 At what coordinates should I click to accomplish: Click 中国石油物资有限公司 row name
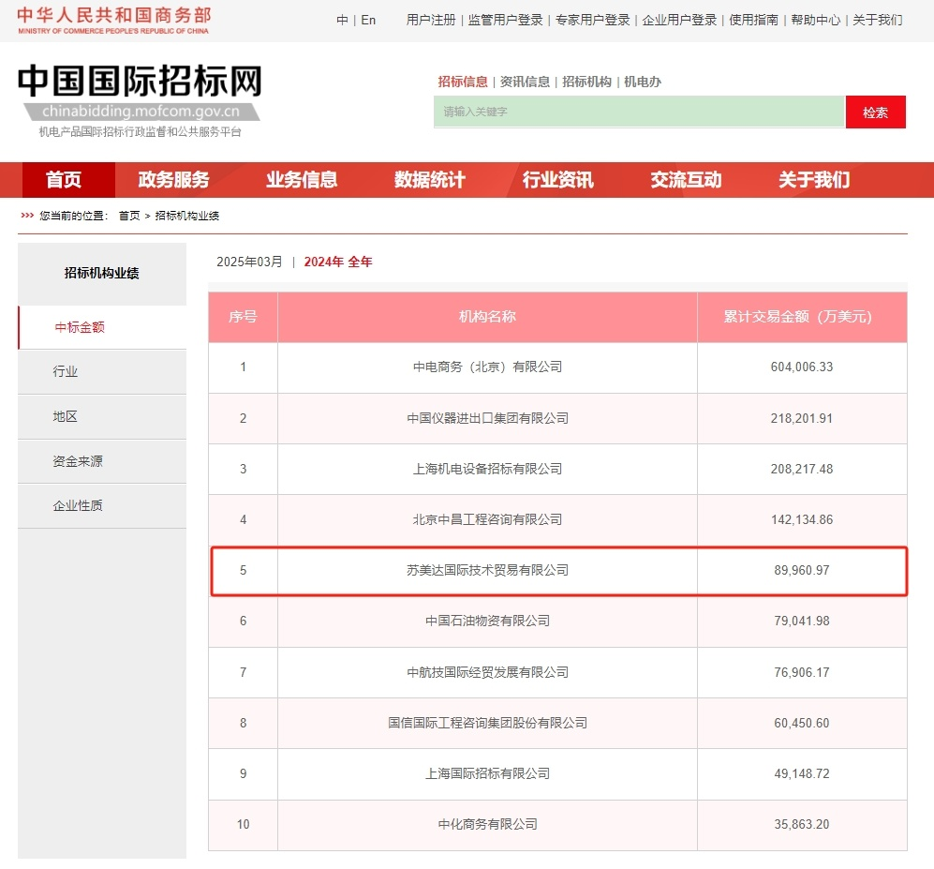click(487, 622)
